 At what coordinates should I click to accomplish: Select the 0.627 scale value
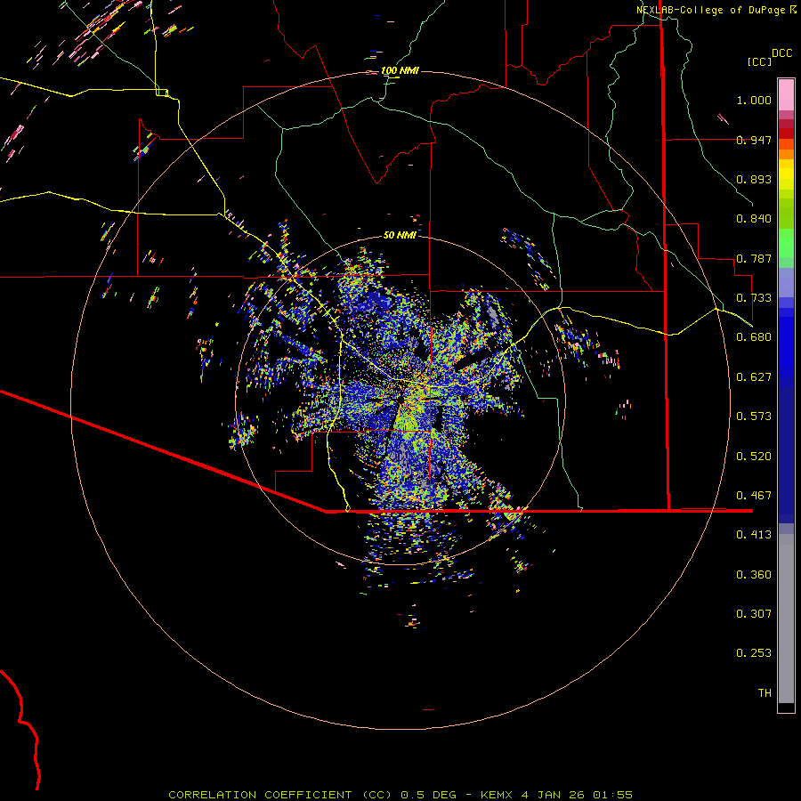(x=754, y=377)
